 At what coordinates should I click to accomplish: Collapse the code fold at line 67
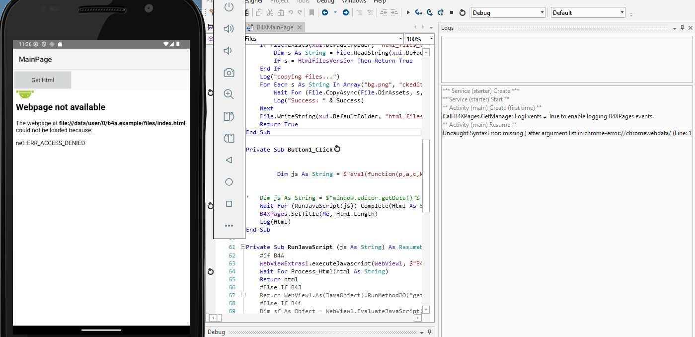pos(242,295)
